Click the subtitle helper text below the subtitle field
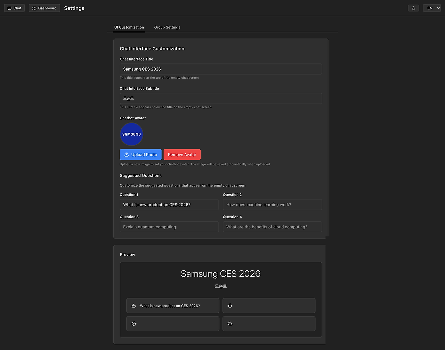This screenshot has height=350, width=445. [x=165, y=107]
